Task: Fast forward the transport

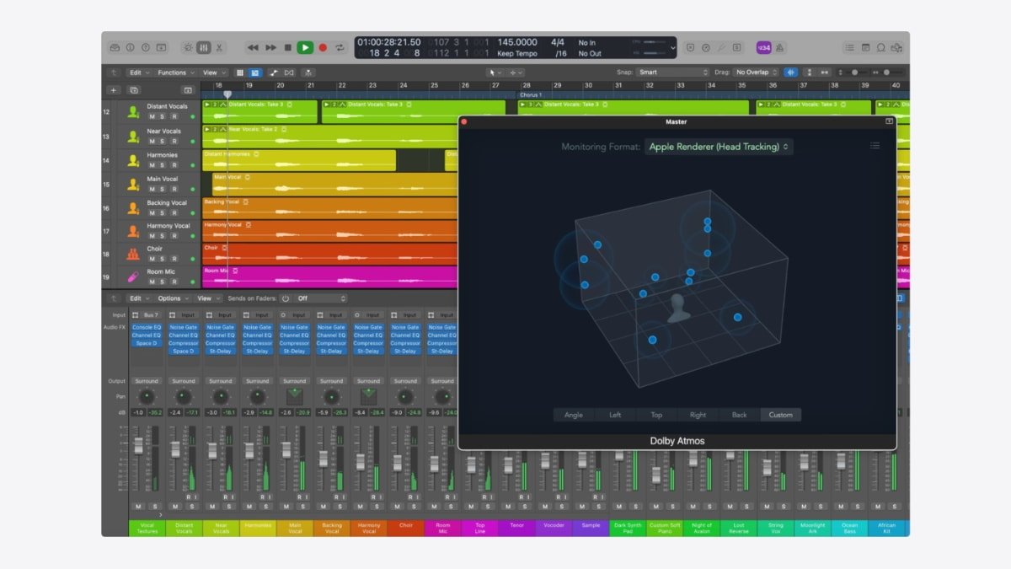Action: click(270, 48)
